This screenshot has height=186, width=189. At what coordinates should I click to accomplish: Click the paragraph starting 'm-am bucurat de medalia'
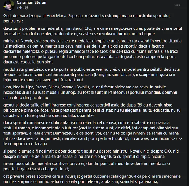coord(87,166)
